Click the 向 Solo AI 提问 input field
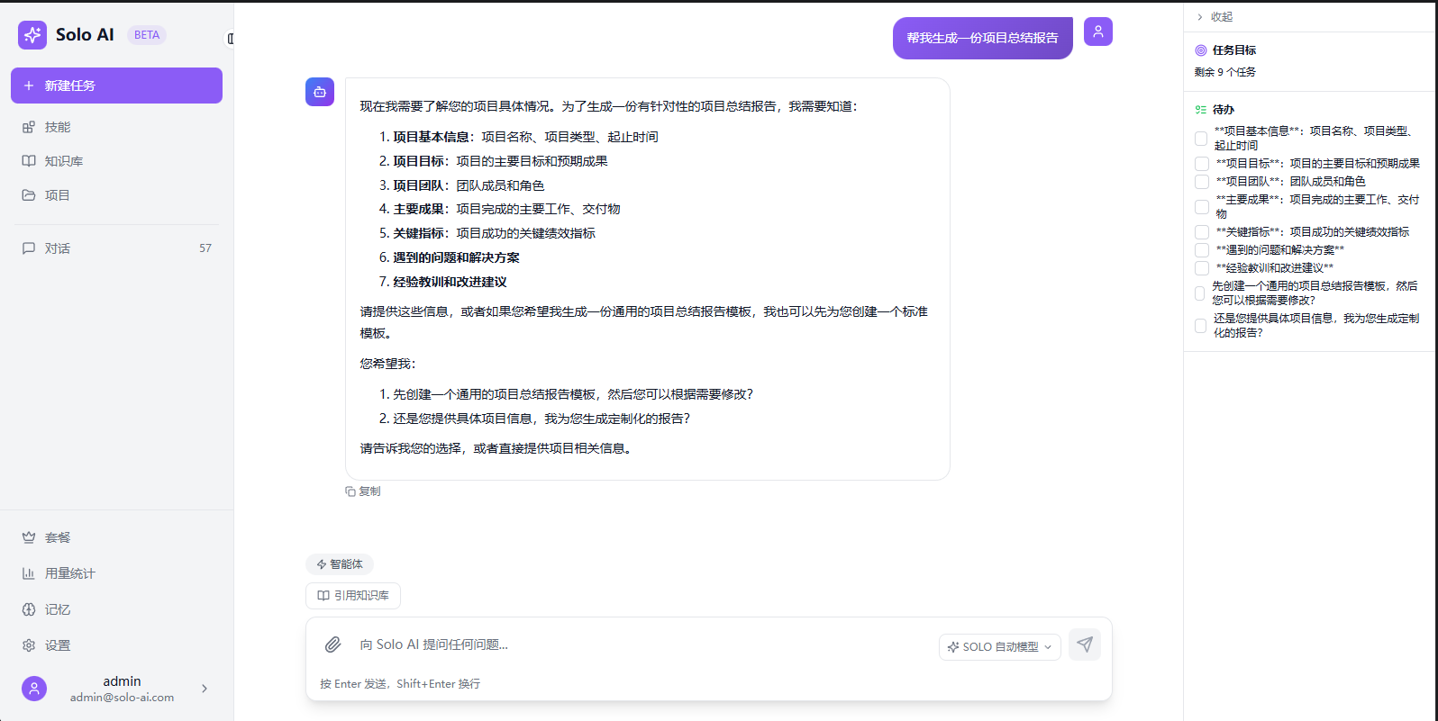 pos(631,644)
